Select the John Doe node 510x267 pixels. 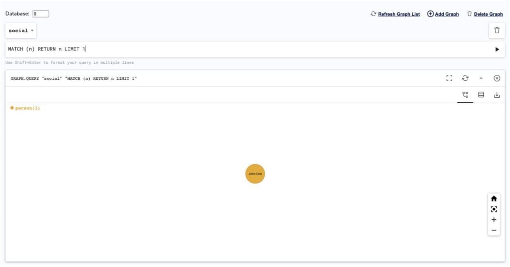(255, 174)
